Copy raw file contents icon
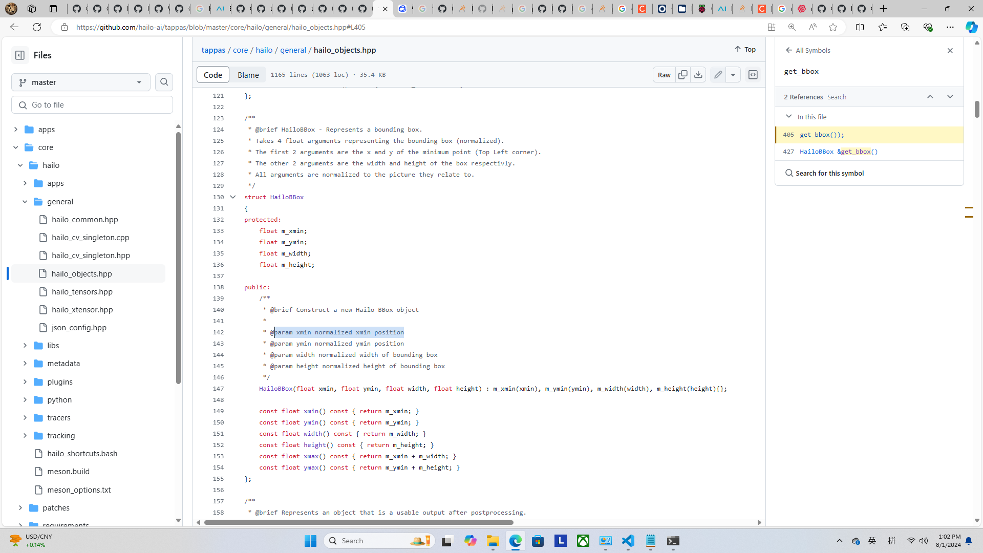 (682, 75)
